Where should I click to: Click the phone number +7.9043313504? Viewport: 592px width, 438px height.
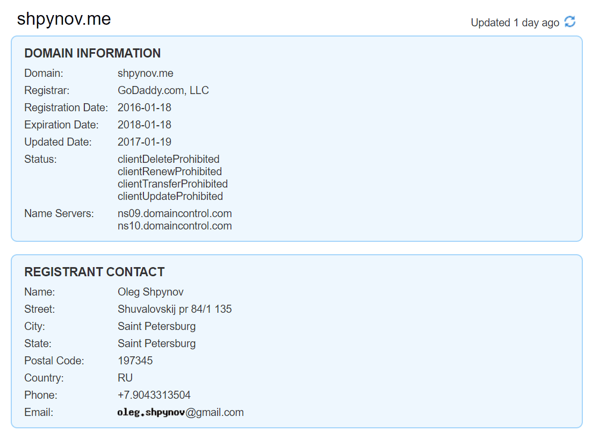(154, 395)
